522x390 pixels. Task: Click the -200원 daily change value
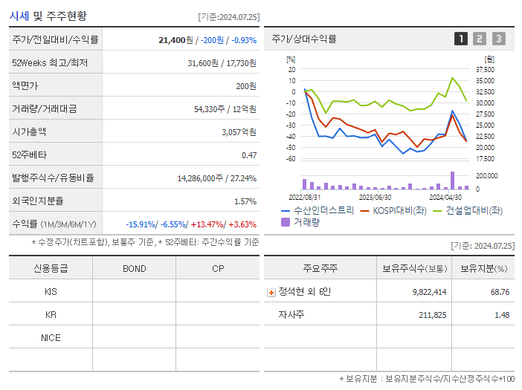pos(212,40)
